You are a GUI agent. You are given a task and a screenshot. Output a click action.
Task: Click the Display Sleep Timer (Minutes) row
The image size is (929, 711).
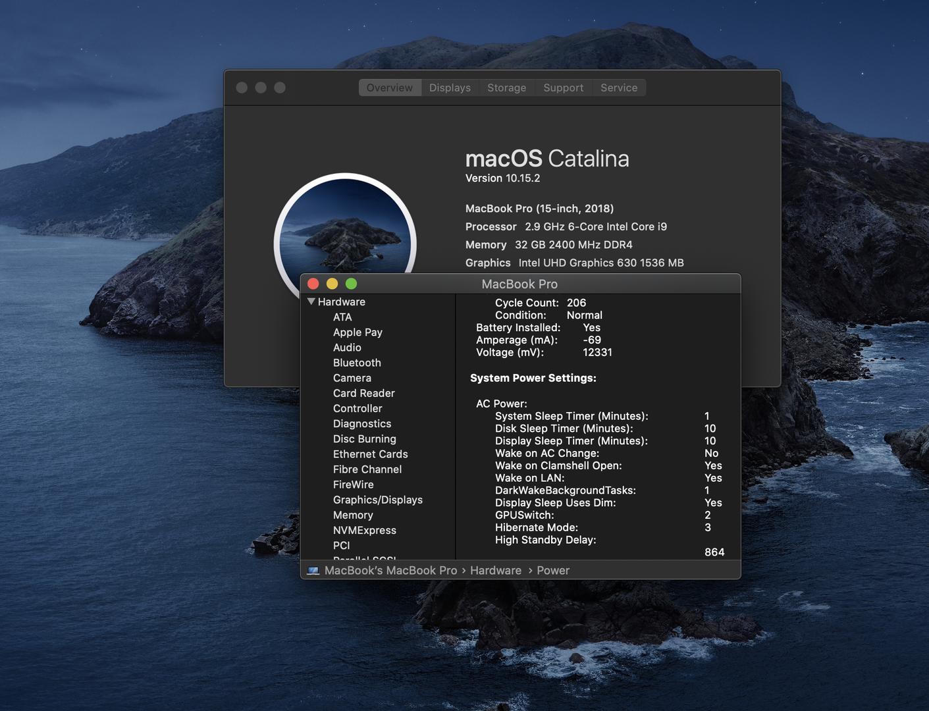(x=606, y=441)
